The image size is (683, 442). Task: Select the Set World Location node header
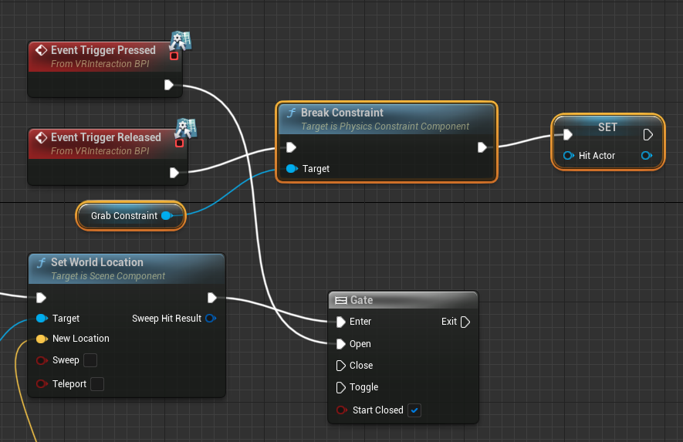tap(127, 268)
